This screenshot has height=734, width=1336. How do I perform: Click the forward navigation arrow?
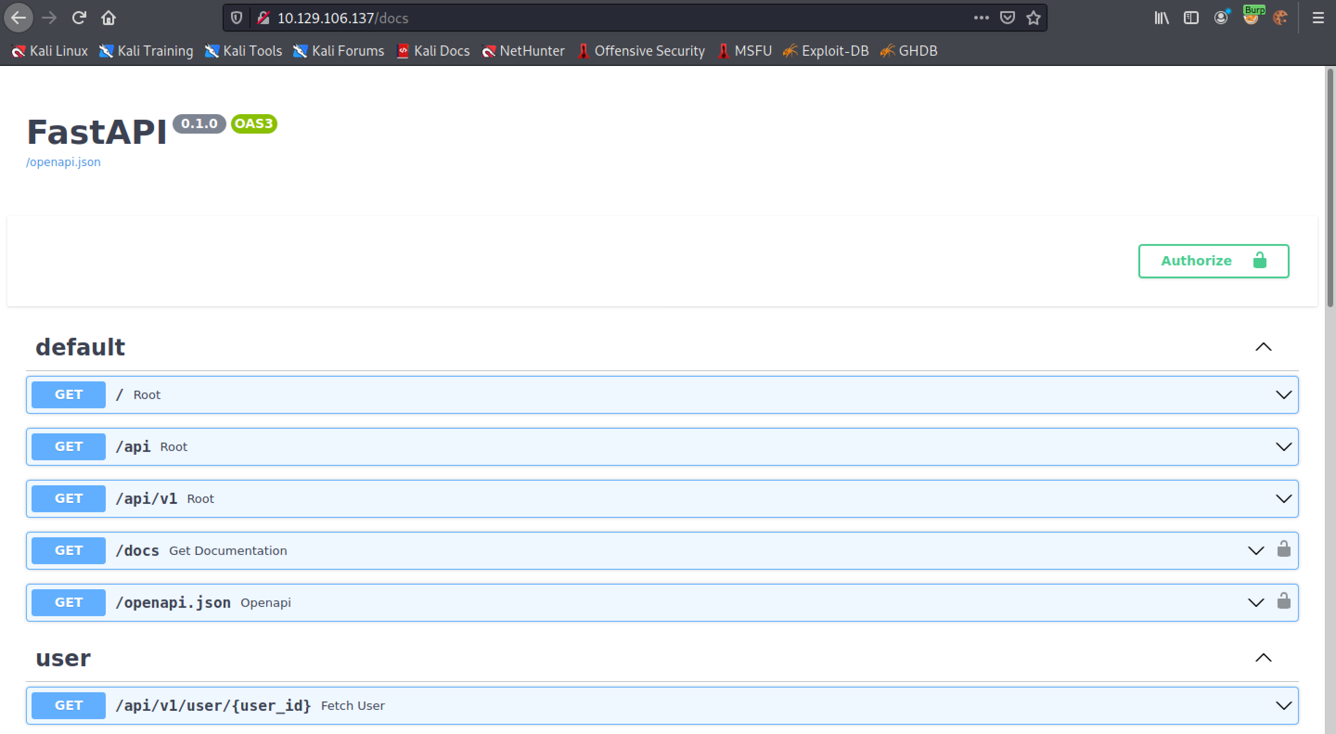click(x=49, y=18)
